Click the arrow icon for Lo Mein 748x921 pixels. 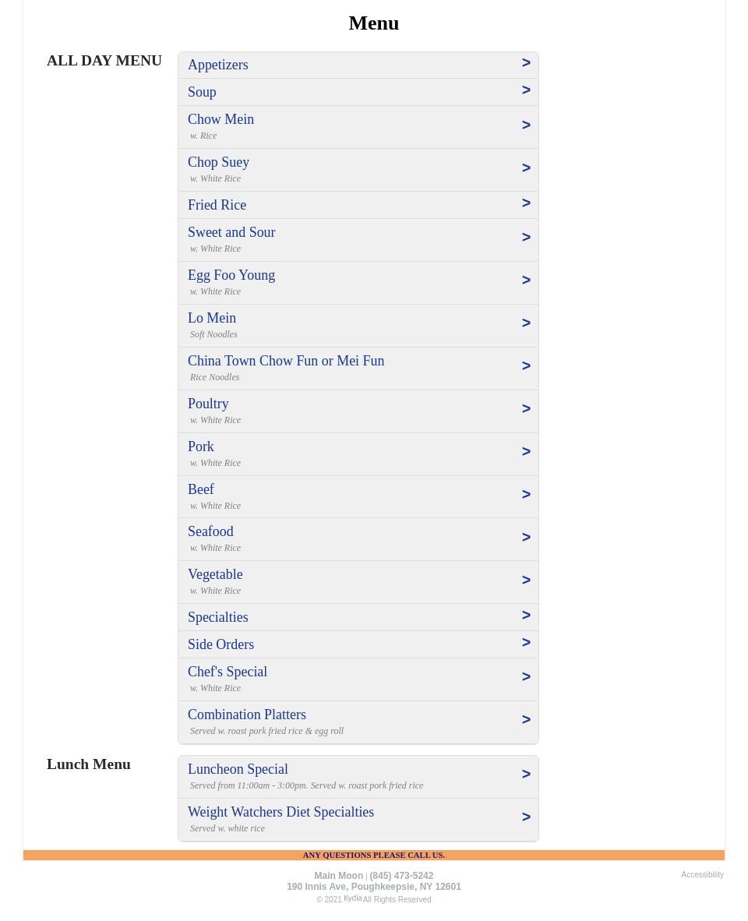point(526,323)
